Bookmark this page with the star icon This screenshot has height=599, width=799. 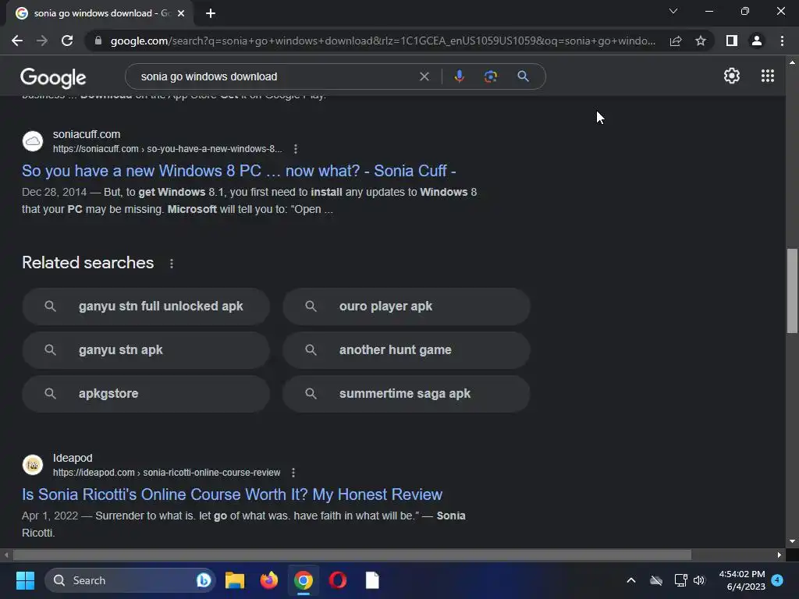pyautogui.click(x=701, y=41)
